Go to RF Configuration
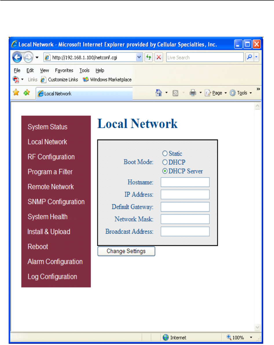Image resolution: width=274 pixels, height=345 pixels. 51,157
